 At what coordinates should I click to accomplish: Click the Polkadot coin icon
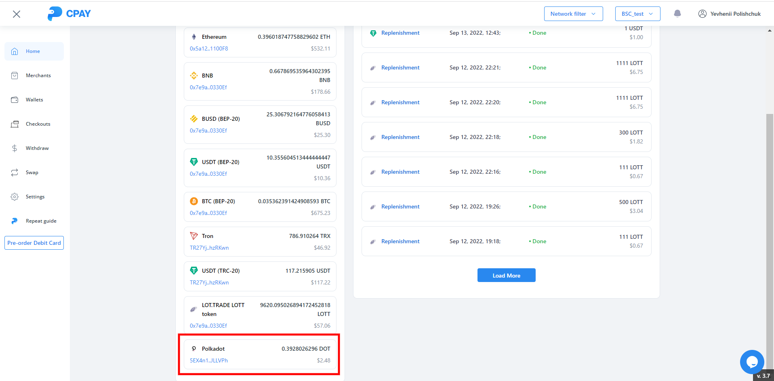click(x=194, y=349)
